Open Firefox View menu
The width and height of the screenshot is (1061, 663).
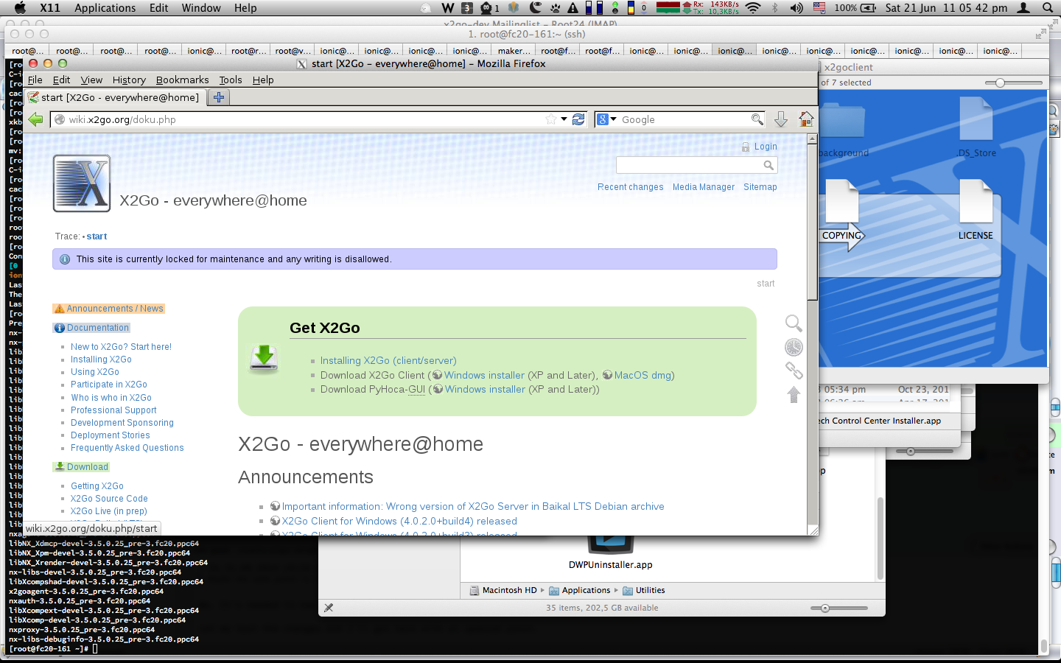coord(91,80)
